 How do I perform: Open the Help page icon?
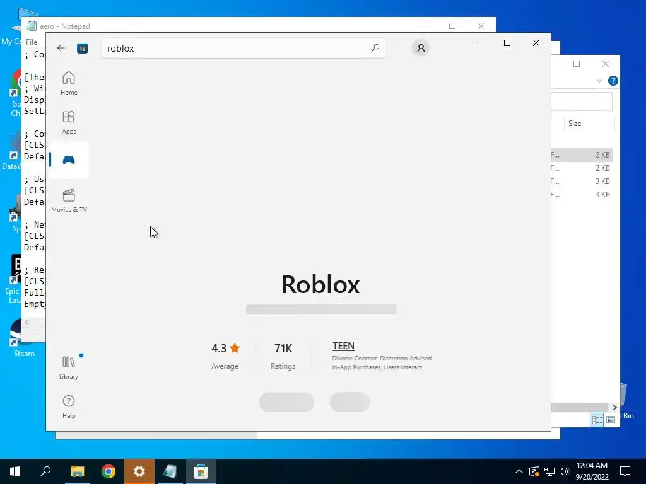click(x=69, y=406)
